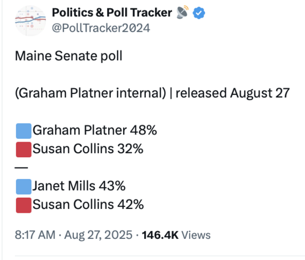Click the satellite dish emoji icon
Viewport: 305px width, 260px height.
coord(182,12)
